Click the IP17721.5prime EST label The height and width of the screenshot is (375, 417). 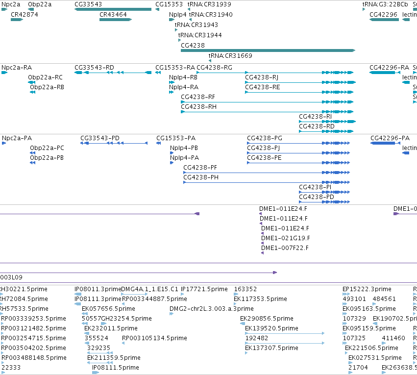[204, 289]
